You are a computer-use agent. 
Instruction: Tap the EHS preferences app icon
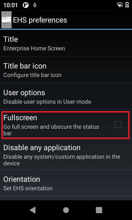[6, 20]
